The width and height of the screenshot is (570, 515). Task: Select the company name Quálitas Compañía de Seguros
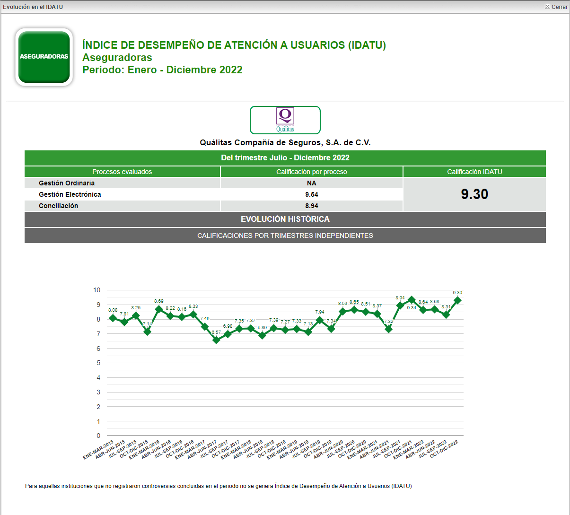click(x=285, y=142)
